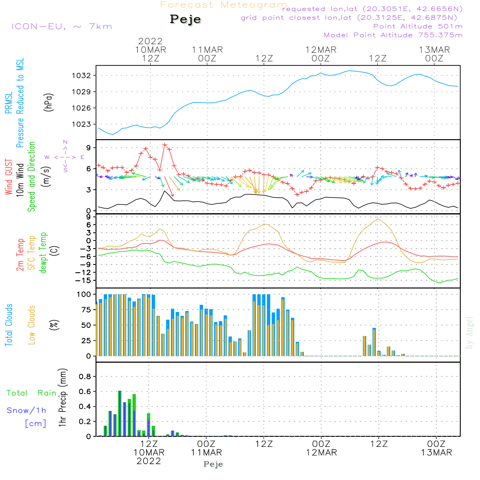
Task: Click the "(C)" temperature unit label
Action: (x=55, y=251)
